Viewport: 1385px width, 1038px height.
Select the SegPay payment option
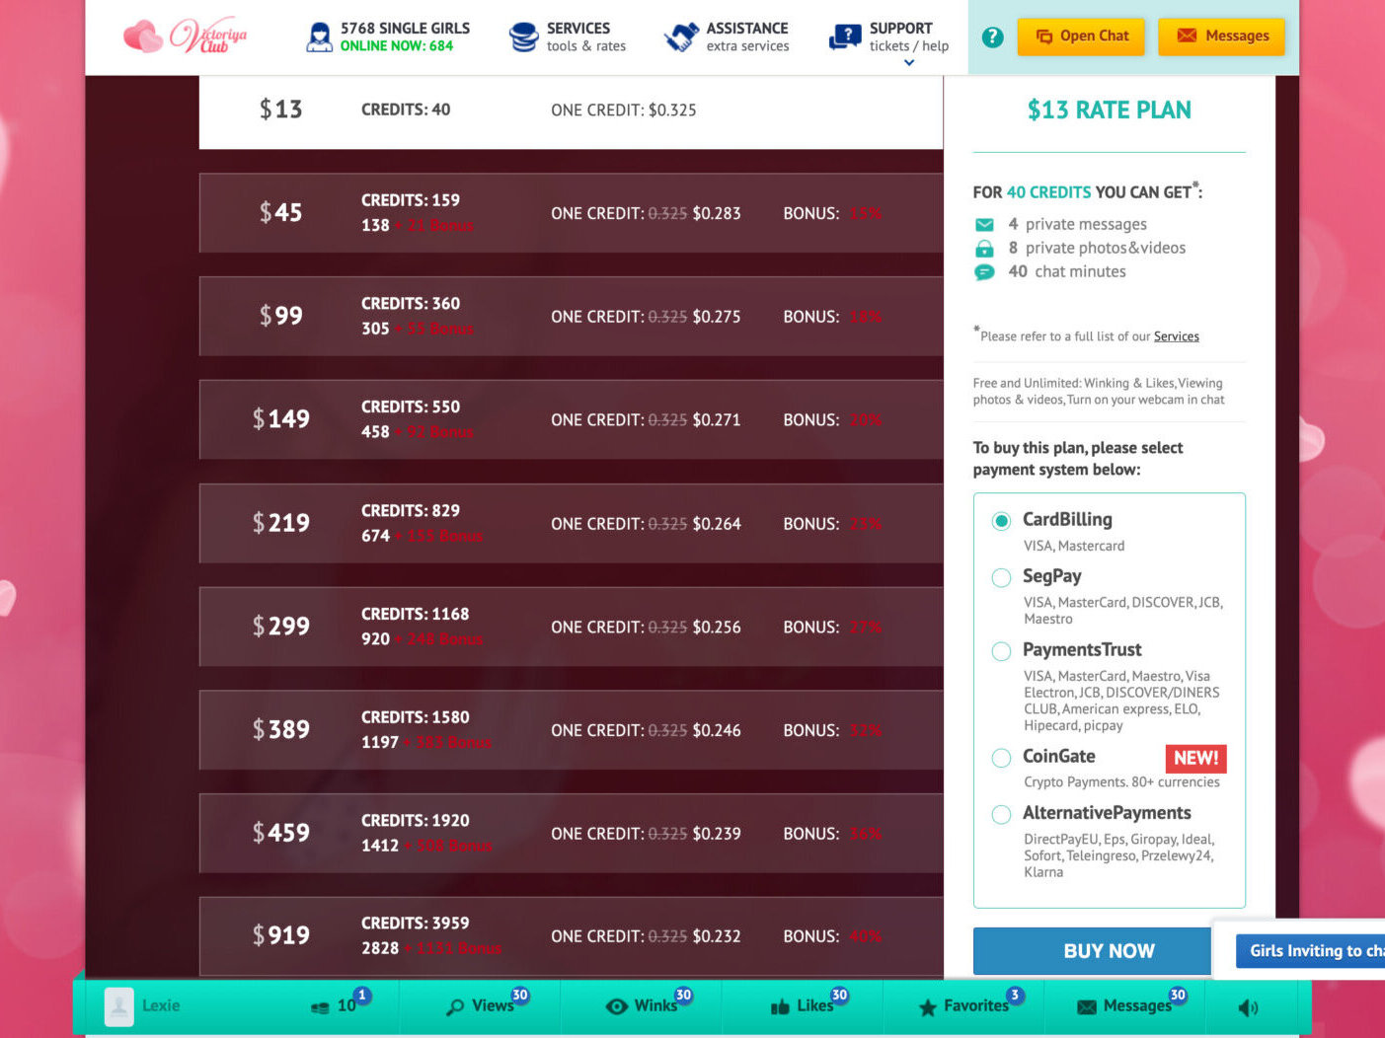coord(1001,577)
